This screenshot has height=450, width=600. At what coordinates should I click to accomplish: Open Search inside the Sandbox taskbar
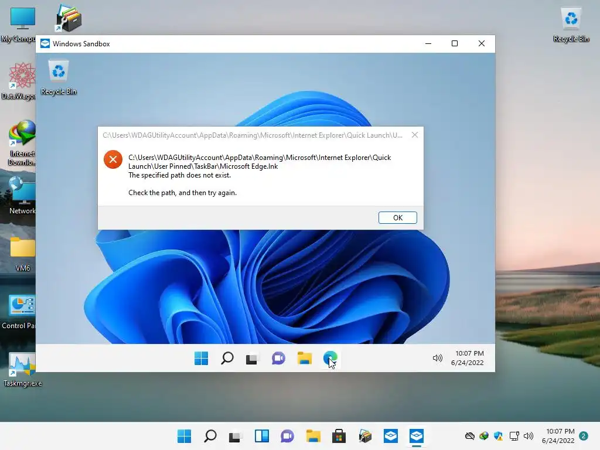[227, 359]
